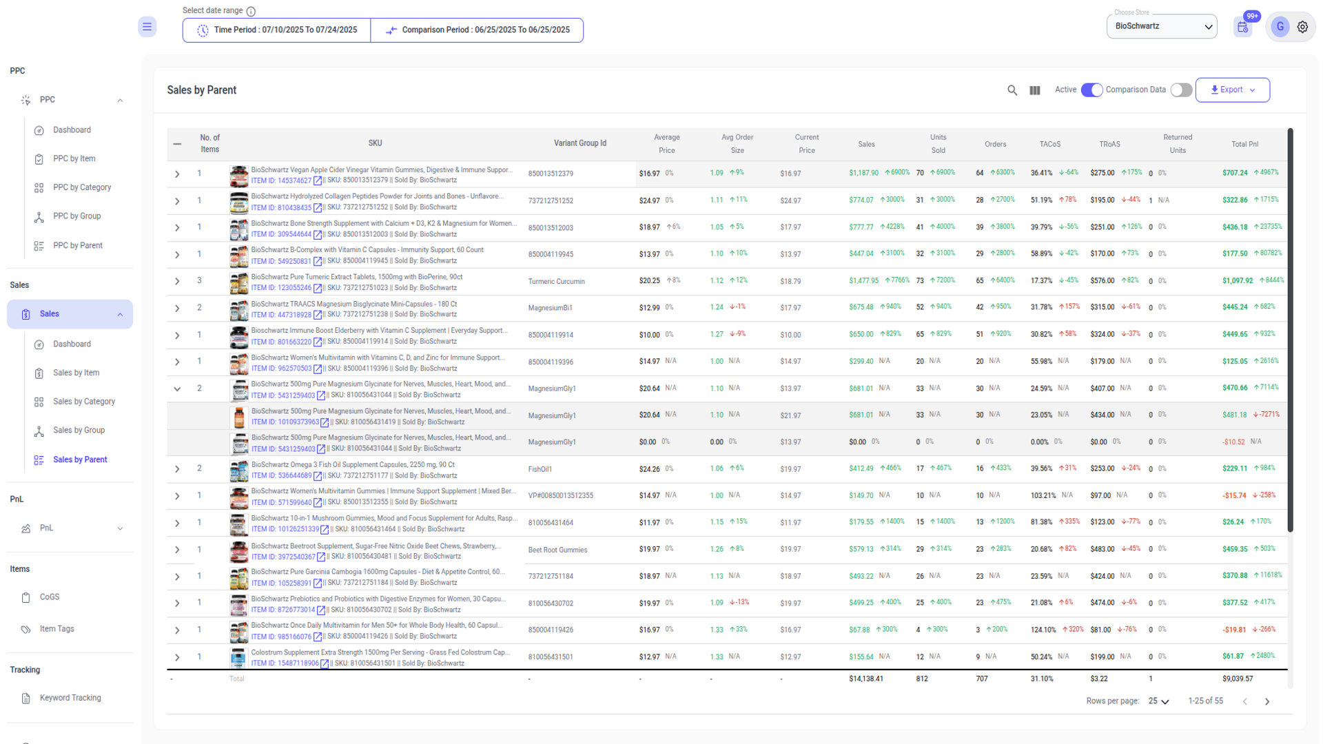Sort by TACoS column header
The width and height of the screenshot is (1323, 744).
point(1049,145)
